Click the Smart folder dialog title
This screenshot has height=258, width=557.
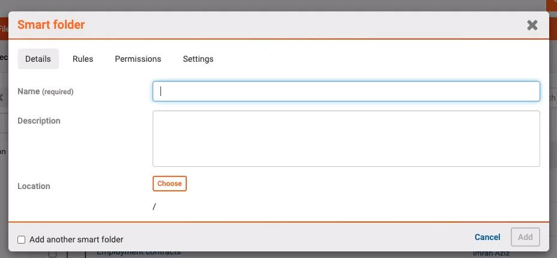pos(51,25)
